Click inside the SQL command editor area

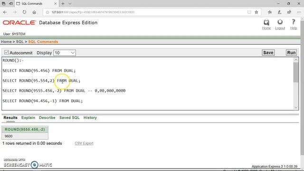[147, 84]
